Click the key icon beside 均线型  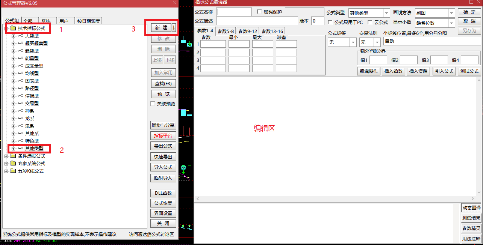pos(20,74)
